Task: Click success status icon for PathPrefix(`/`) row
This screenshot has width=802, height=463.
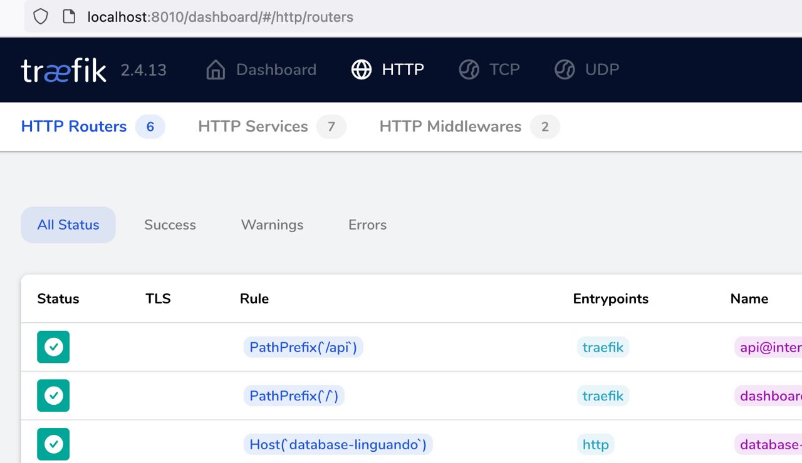Action: tap(53, 395)
